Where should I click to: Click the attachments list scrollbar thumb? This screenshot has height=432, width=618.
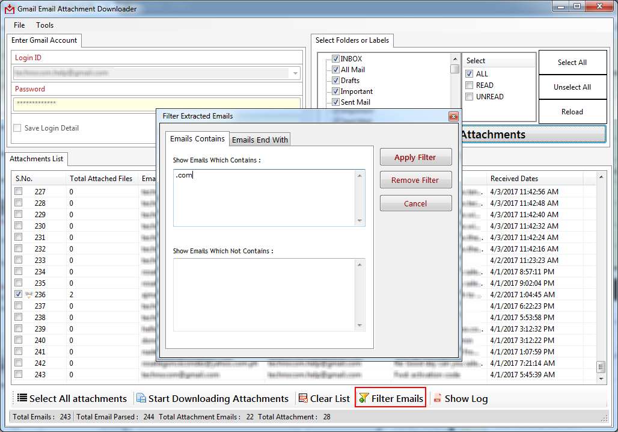click(x=601, y=367)
